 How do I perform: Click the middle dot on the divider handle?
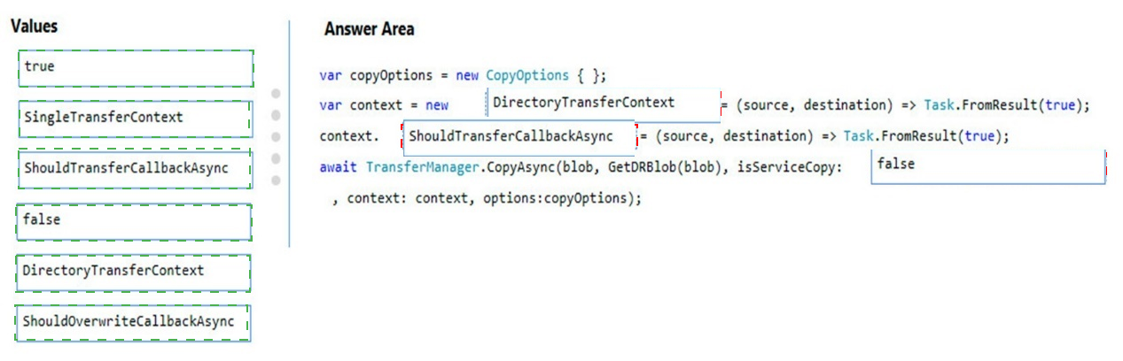click(x=276, y=137)
